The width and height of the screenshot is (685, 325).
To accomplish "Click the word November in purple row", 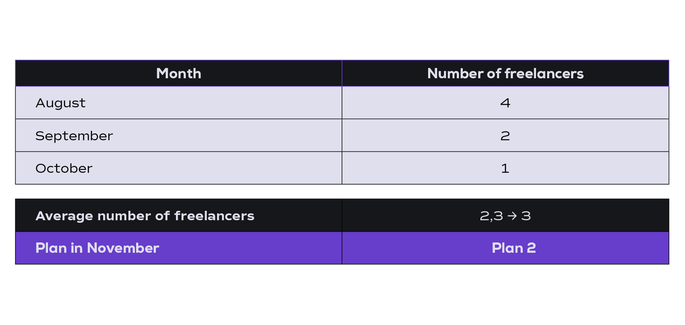I will pos(123,248).
